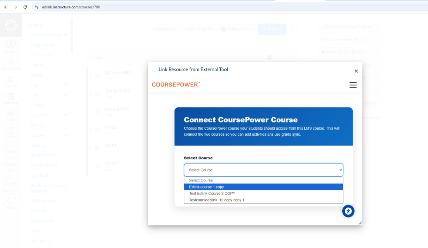Viewport: 428px width, 248px height.
Task: Open the round accessibility widget button
Action: [x=348, y=211]
